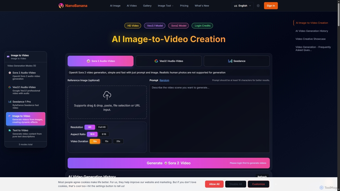This screenshot has width=340, height=191.
Task: Click the Sign In button
Action: pyautogui.click(x=271, y=6)
